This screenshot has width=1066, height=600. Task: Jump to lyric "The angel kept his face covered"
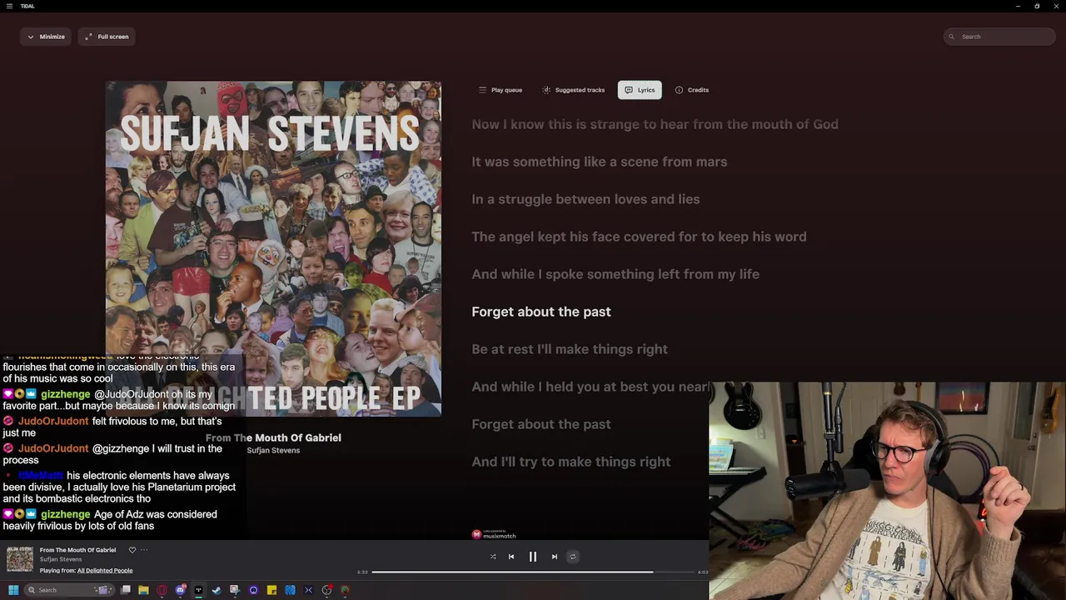(x=639, y=237)
